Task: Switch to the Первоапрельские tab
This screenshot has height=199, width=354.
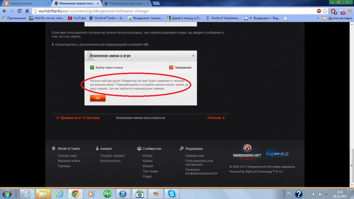Action: pos(126,3)
